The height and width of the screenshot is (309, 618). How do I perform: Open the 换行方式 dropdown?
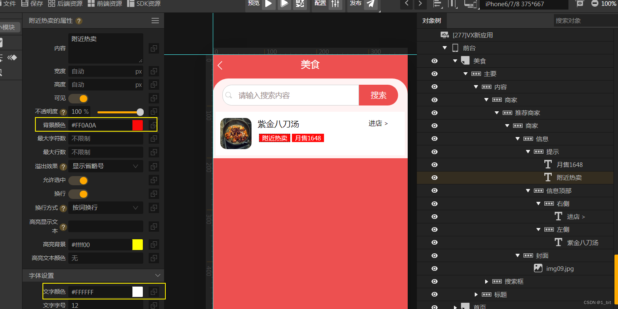(x=106, y=208)
